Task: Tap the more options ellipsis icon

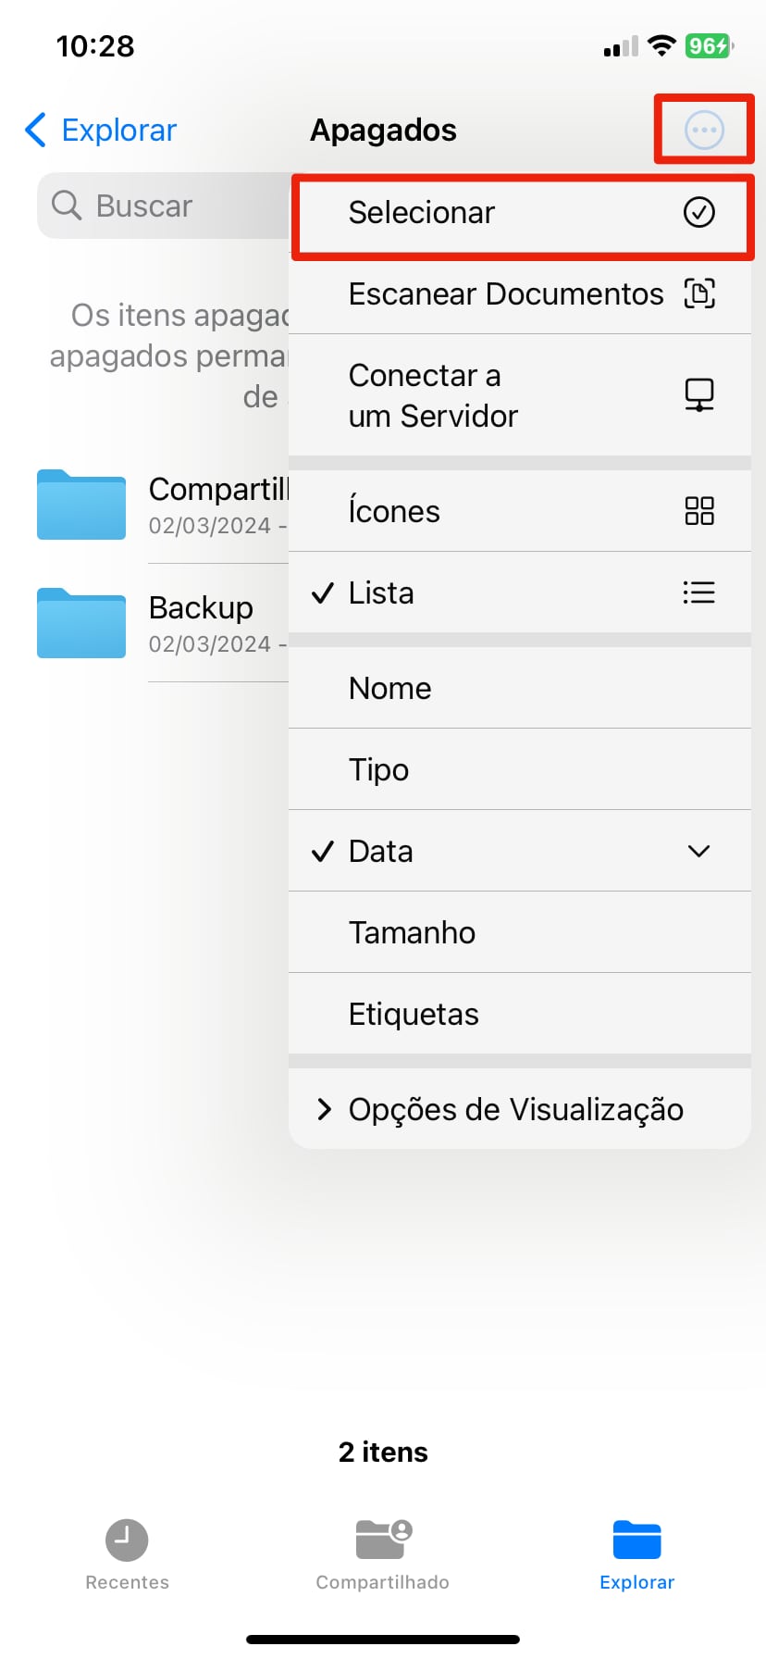Action: pos(703,130)
